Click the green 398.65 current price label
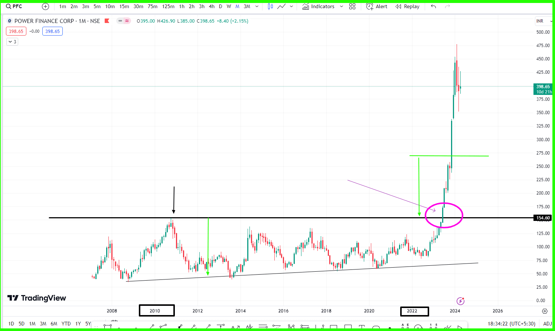Image resolution: width=555 pixels, height=331 pixels. 543,89
